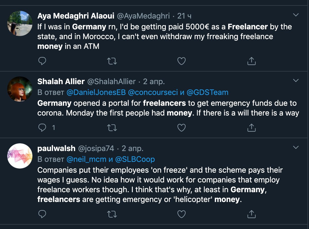This screenshot has width=309, height=229.
Task: Like paulwalsh's tweet about freelancers
Action: pyautogui.click(x=182, y=214)
